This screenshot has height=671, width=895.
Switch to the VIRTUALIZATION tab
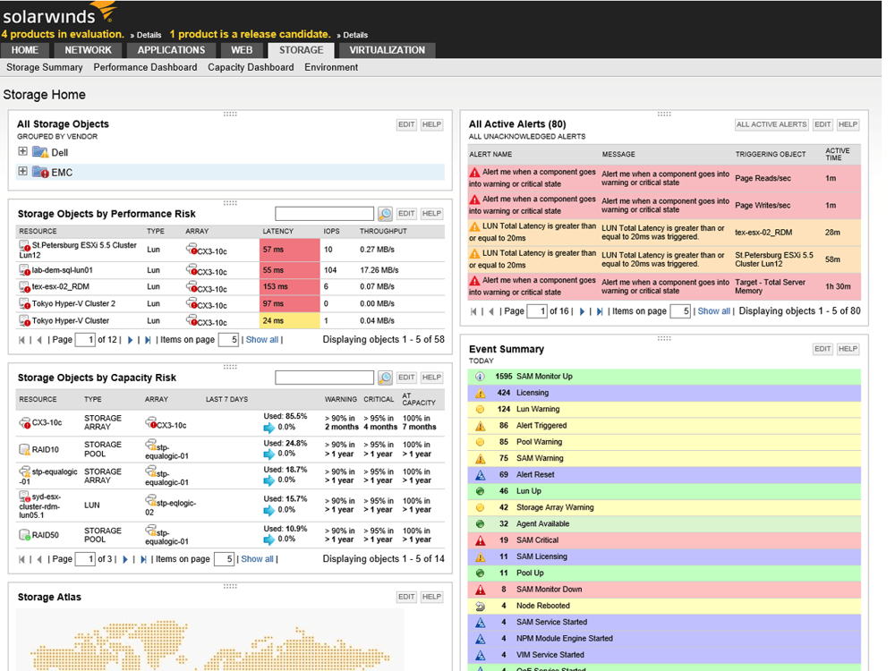click(x=386, y=50)
